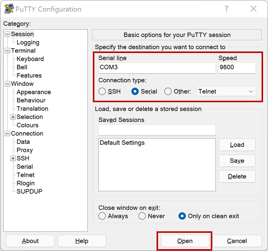Screen dimensions: 268x251
Task: Open the Telnet protocol dropdown
Action: (226, 92)
